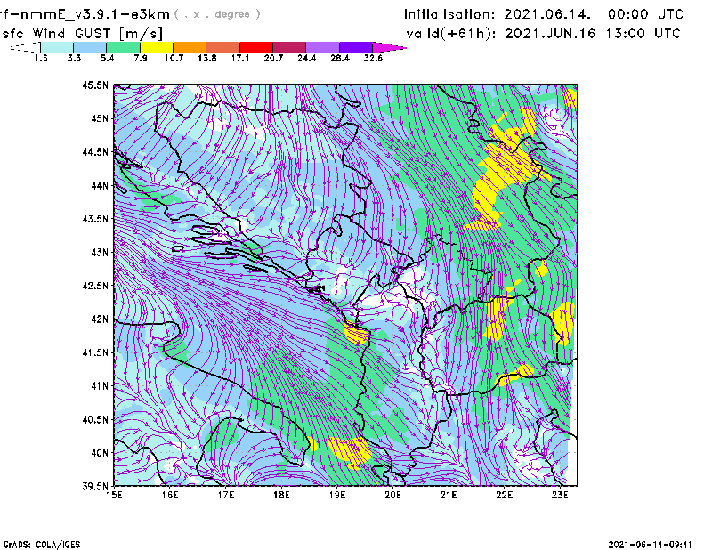712x550 pixels.
Task: Click the light cyan legend swatch
Action: (x=57, y=47)
